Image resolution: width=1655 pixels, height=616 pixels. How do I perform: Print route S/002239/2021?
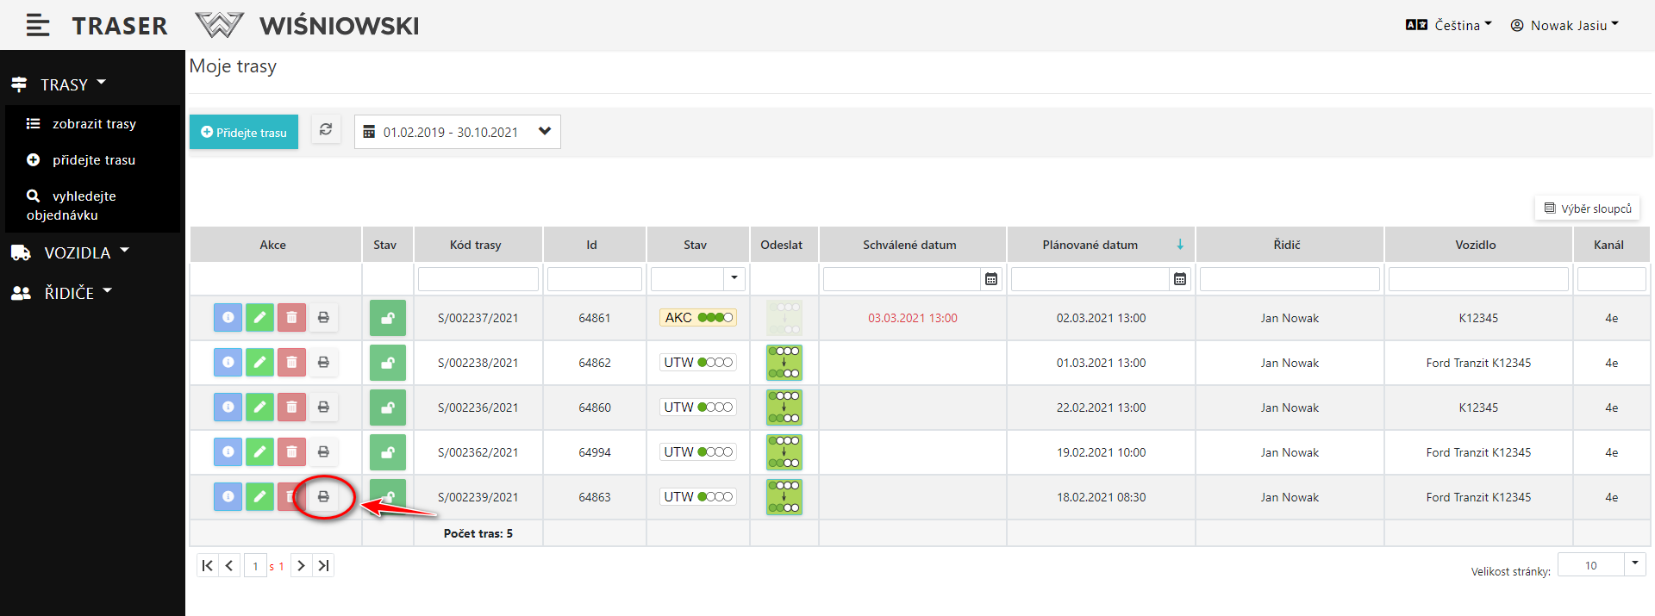(x=323, y=497)
